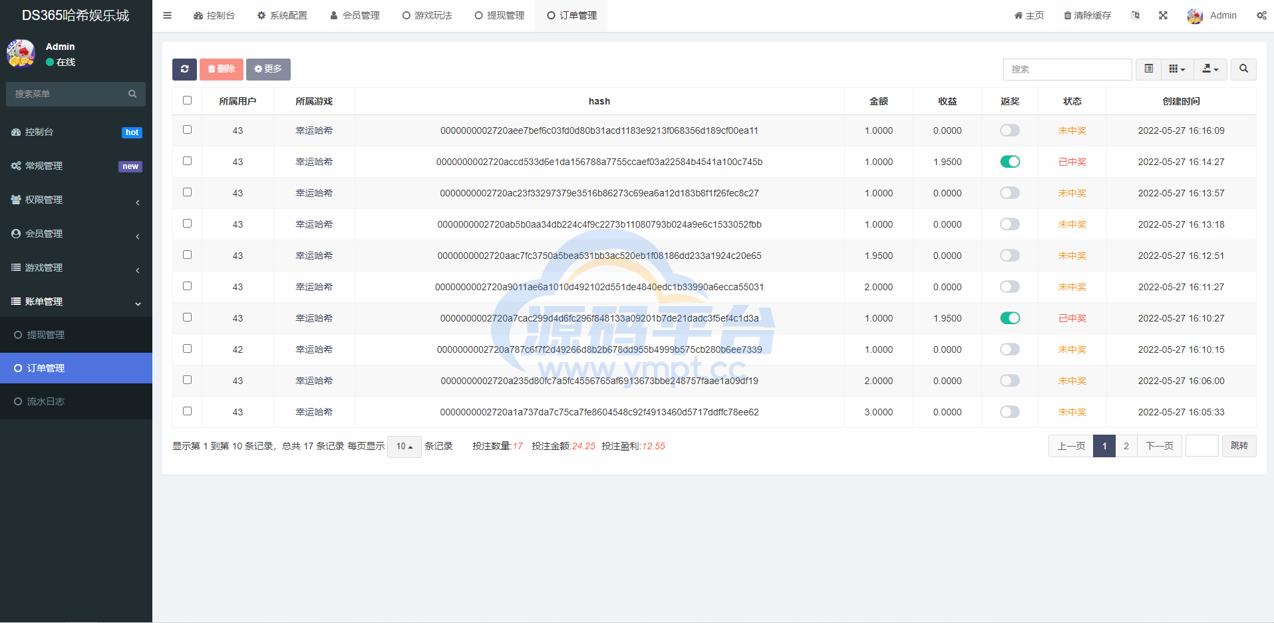Image resolution: width=1274 pixels, height=623 pixels.
Task: Click the refresh table button
Action: pyautogui.click(x=184, y=69)
